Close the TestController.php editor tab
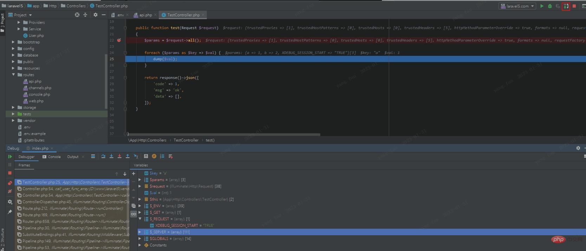This screenshot has width=586, height=251. [x=203, y=15]
